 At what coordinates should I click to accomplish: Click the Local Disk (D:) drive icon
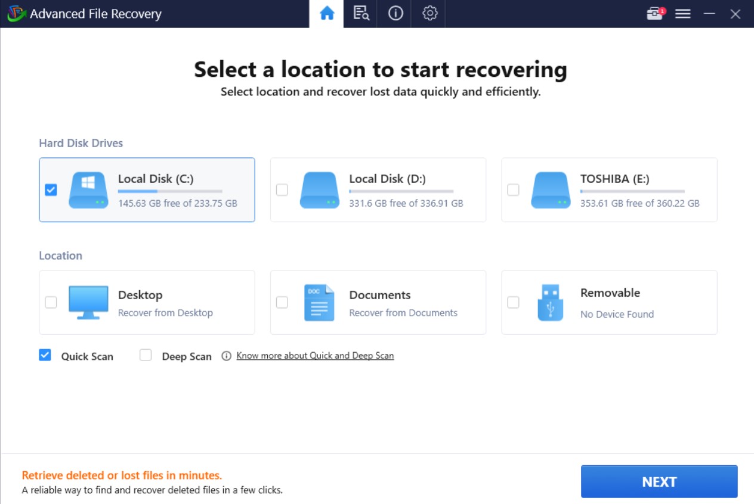[x=320, y=190]
